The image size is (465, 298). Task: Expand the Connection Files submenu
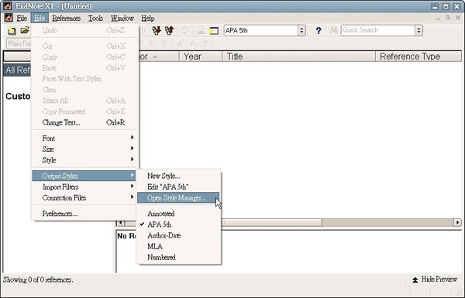tap(84, 197)
